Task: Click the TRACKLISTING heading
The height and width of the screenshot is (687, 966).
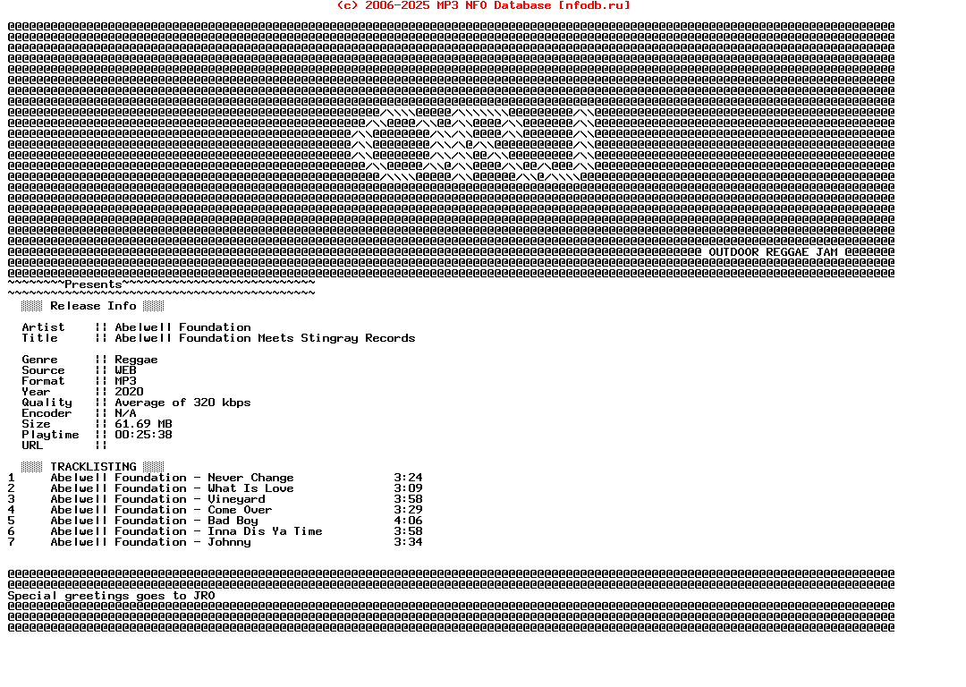Action: 93,467
